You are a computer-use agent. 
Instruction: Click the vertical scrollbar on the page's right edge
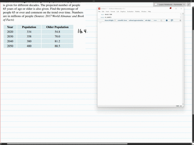[x=193, y=72]
